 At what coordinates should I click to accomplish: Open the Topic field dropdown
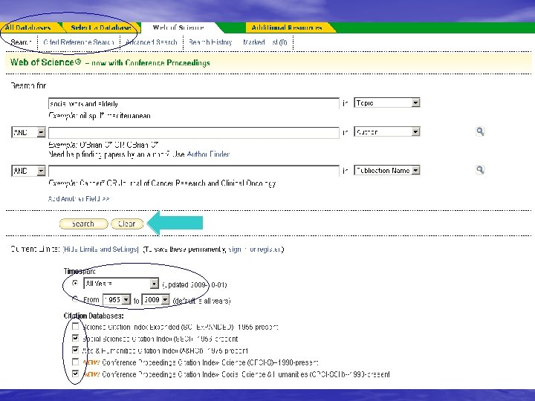point(387,102)
